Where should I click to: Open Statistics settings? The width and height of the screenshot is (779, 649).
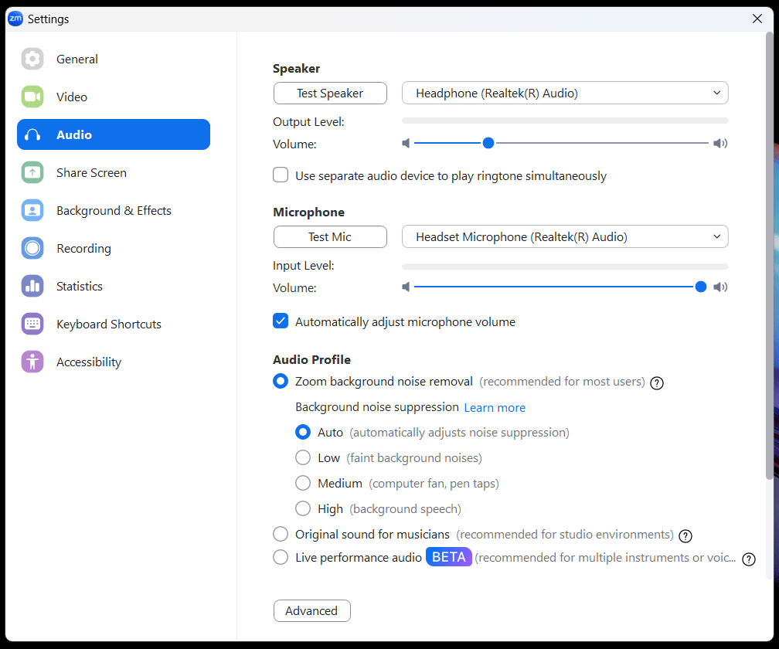[x=114, y=286]
